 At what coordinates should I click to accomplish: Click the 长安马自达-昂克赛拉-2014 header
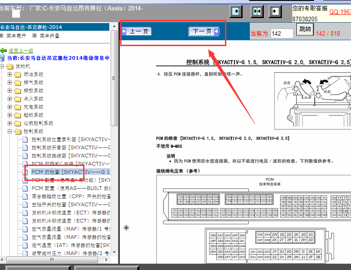coord(54,27)
